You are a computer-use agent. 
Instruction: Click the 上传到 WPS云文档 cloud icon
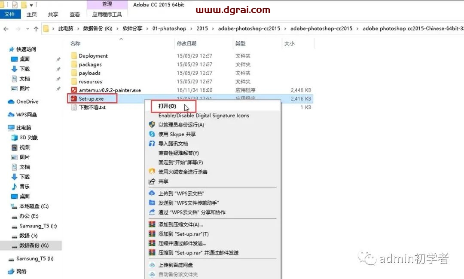point(152,193)
